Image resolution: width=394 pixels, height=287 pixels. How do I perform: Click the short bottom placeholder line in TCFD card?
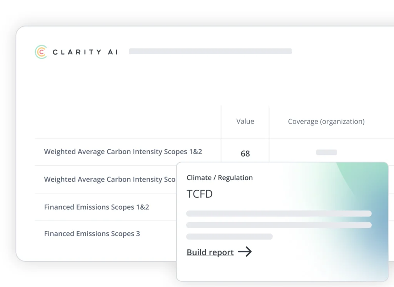coord(229,237)
